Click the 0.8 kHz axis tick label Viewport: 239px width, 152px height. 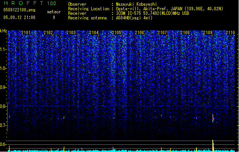(x=3, y=106)
